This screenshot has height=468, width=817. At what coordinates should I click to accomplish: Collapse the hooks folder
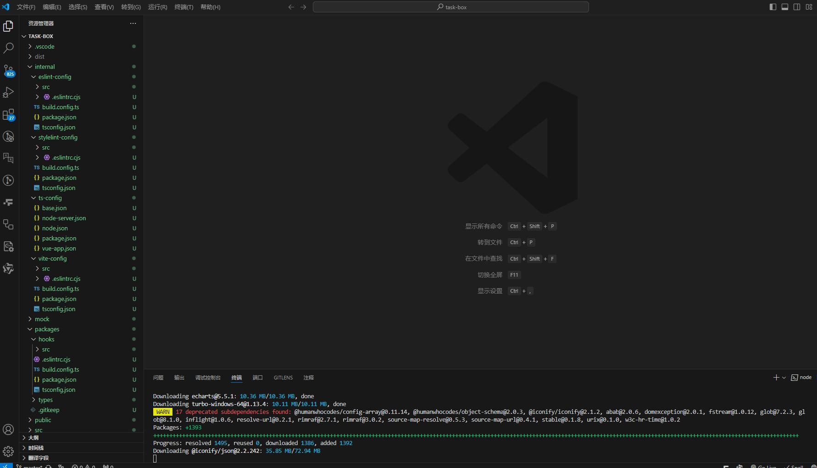82,339
